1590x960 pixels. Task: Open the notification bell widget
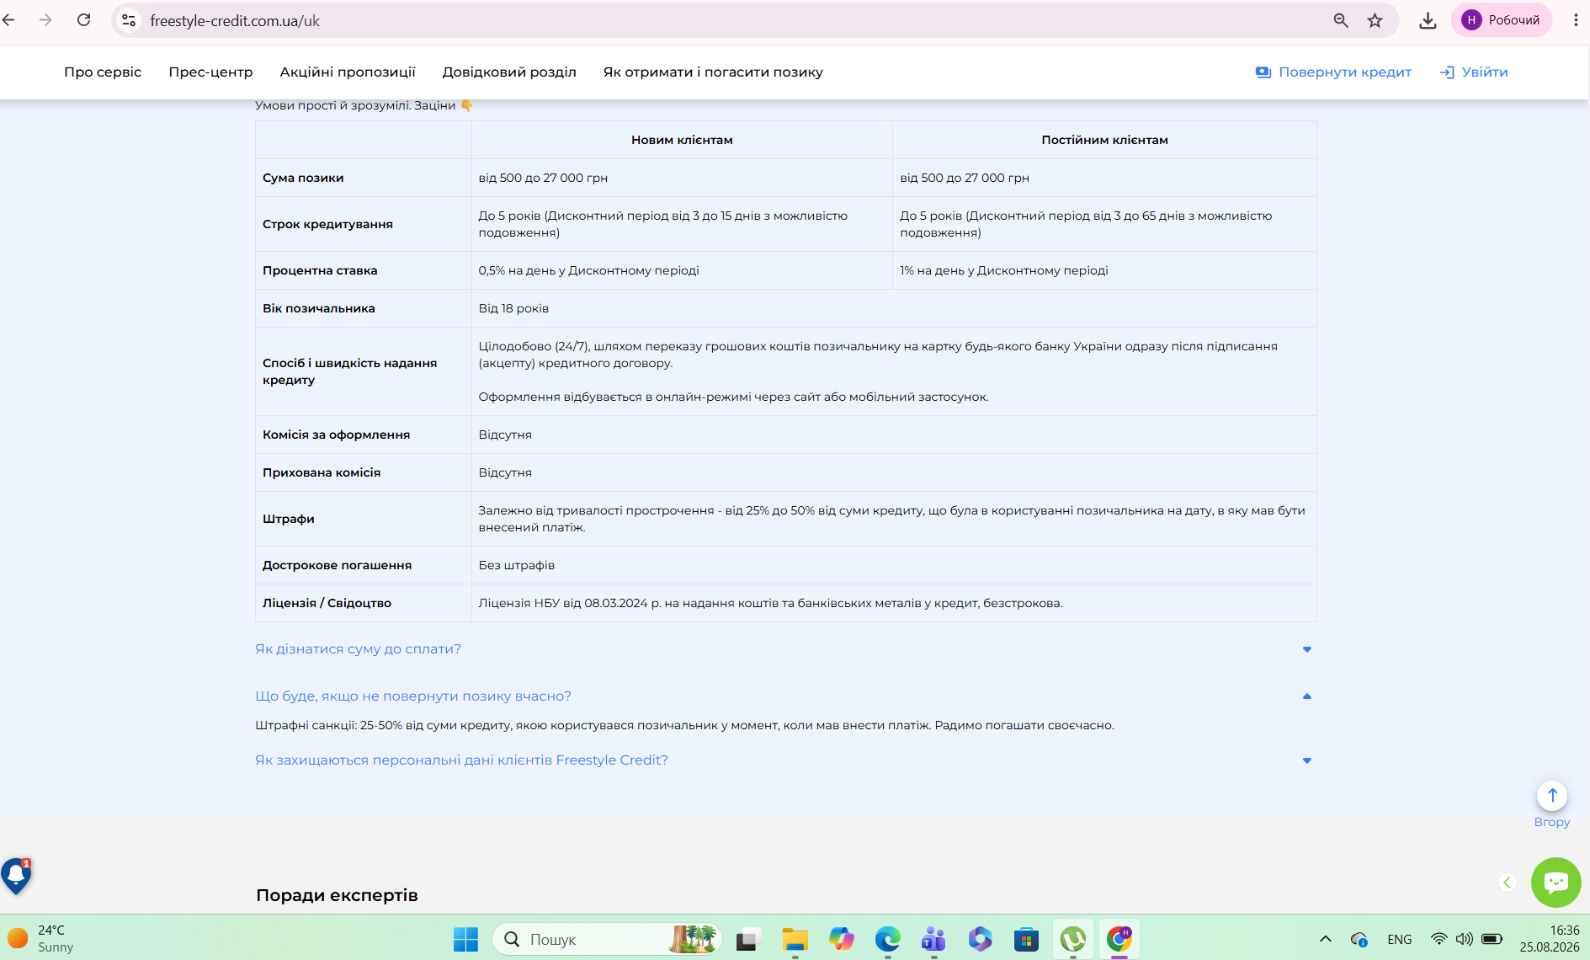16,877
